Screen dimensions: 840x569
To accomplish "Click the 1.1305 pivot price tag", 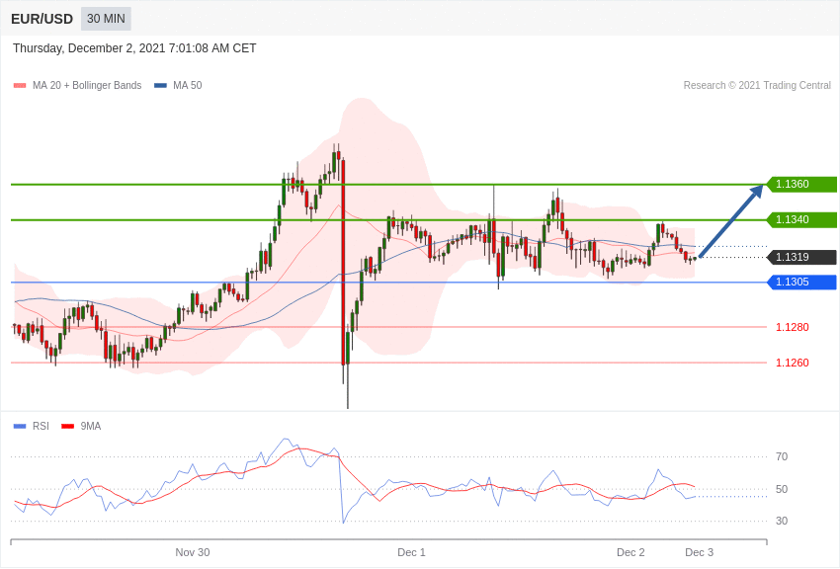I will point(802,282).
